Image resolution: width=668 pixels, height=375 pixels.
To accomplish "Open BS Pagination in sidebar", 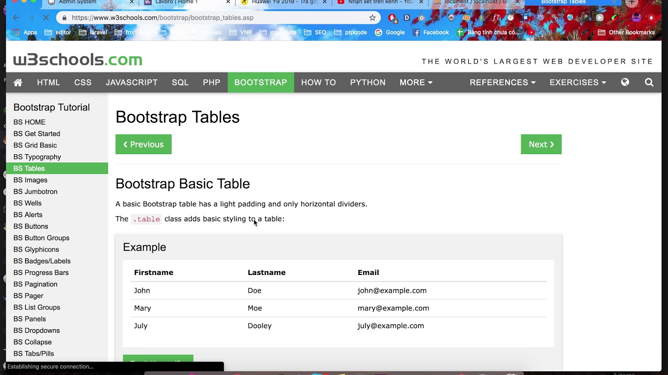I will point(57,284).
